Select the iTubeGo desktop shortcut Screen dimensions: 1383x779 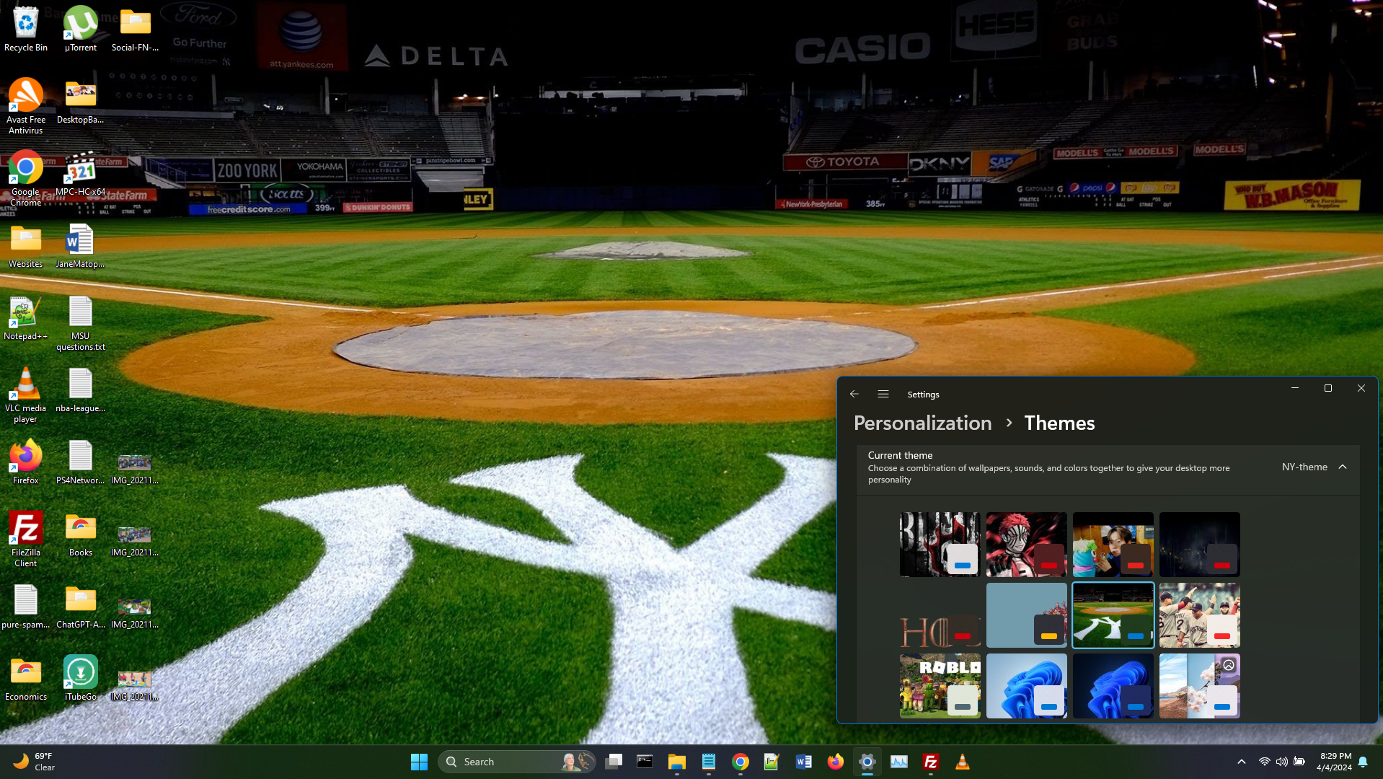(80, 678)
